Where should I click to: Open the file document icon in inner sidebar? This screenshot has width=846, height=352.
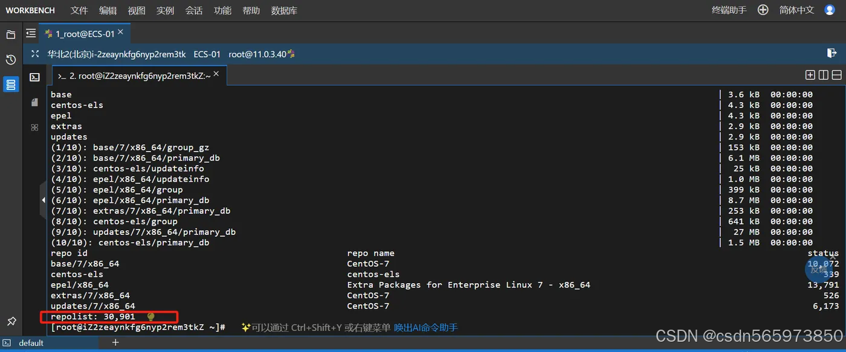click(34, 103)
